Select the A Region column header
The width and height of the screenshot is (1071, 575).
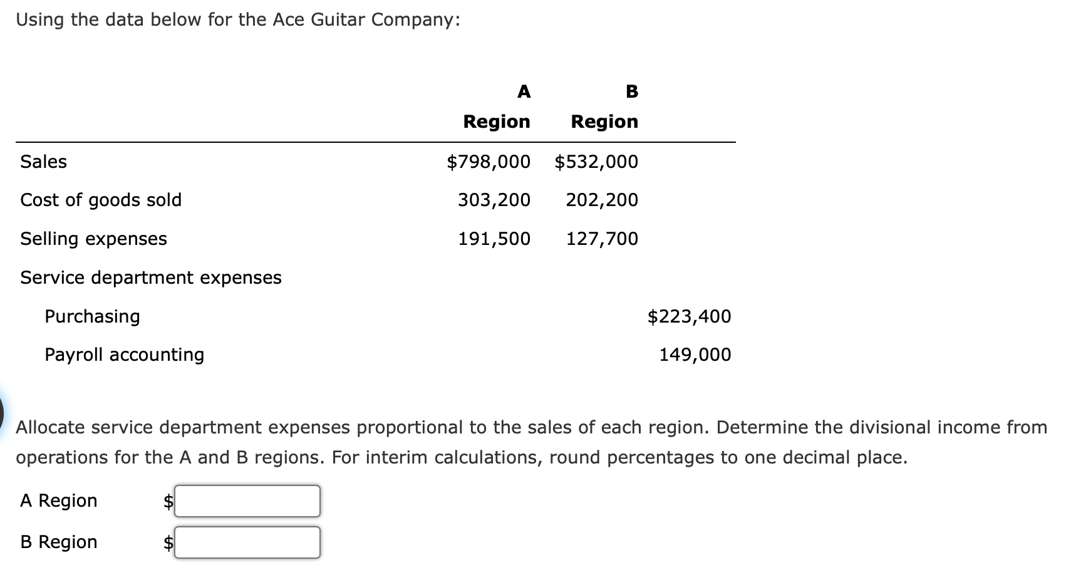pos(495,106)
